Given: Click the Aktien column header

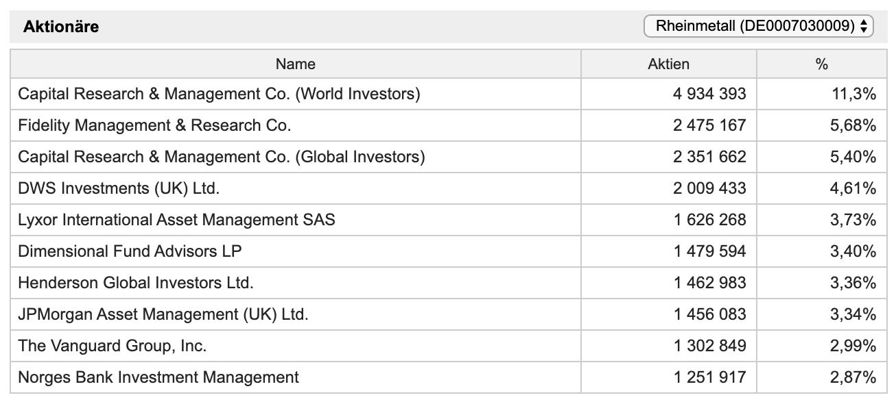Looking at the screenshot, I should pos(669,64).
